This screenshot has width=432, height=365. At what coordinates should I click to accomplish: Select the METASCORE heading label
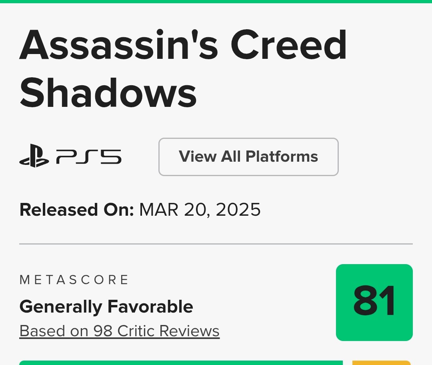coord(74,280)
